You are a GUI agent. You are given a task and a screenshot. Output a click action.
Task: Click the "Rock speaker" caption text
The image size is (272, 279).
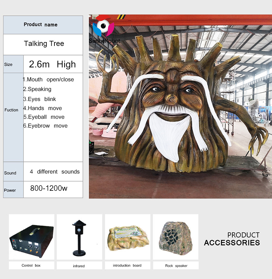click(x=176, y=266)
